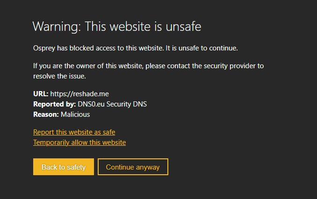Viewport: 317px width, 199px height.
Task: Click the word unsafe in the heading
Action: pos(183,26)
